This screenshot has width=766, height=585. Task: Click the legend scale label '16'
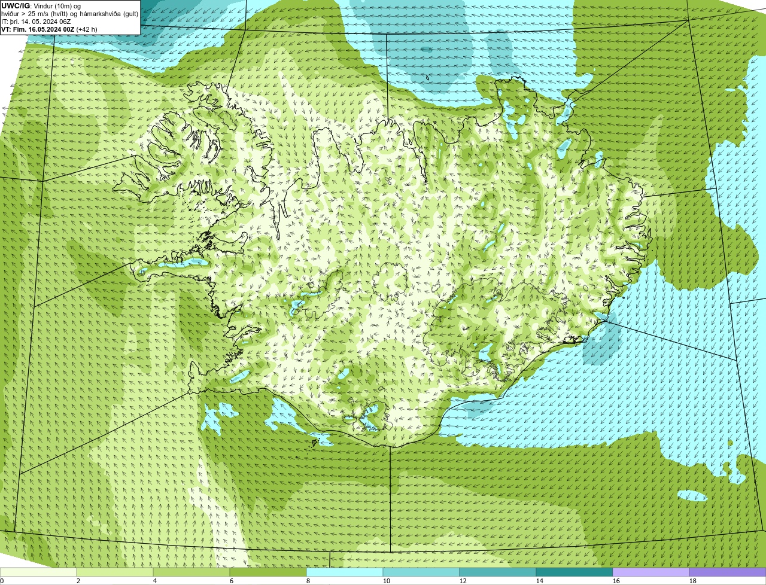(x=616, y=581)
